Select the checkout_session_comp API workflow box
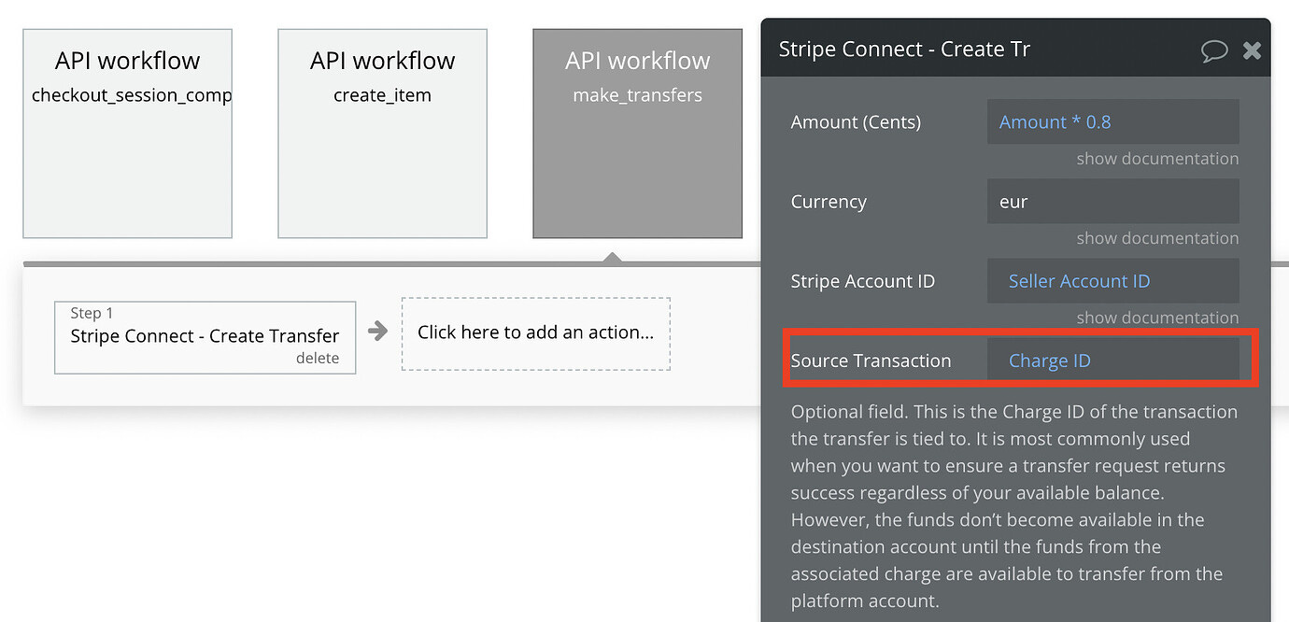Image resolution: width=1289 pixels, height=622 pixels. coord(127,134)
